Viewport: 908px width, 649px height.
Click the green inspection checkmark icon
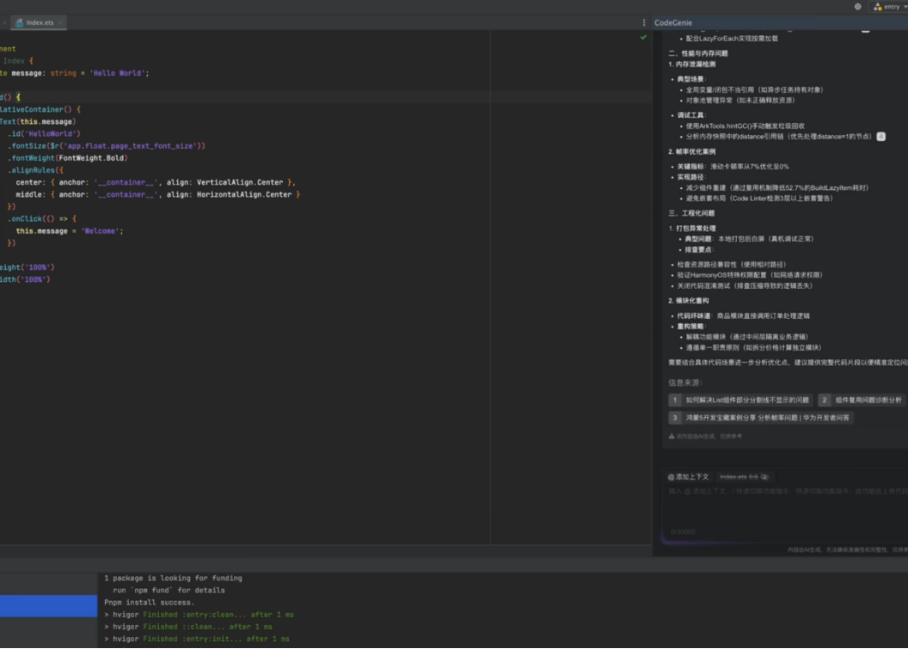point(643,38)
